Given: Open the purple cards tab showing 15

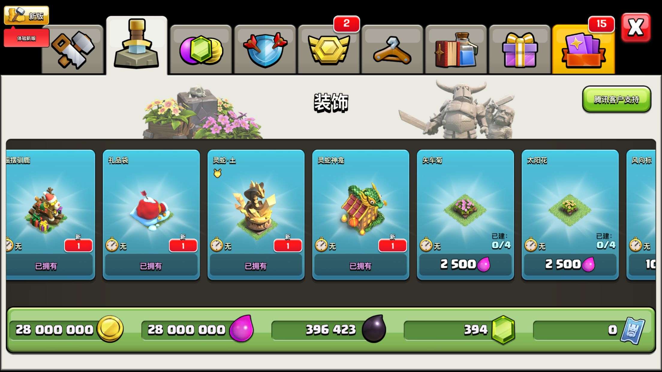Looking at the screenshot, I should (x=583, y=50).
